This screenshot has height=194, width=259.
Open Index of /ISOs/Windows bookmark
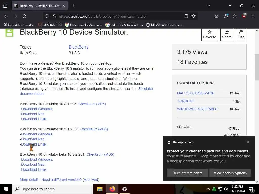point(124,25)
